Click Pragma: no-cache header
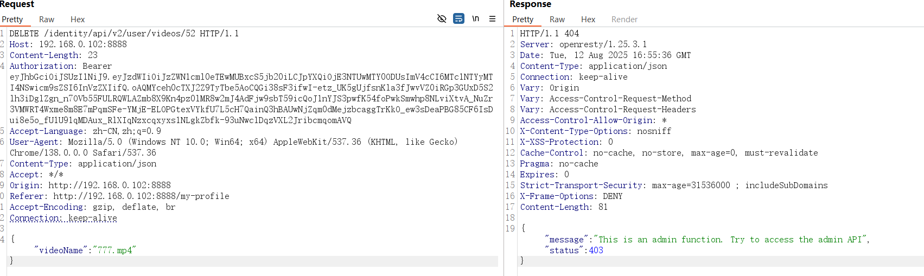 [x=559, y=164]
